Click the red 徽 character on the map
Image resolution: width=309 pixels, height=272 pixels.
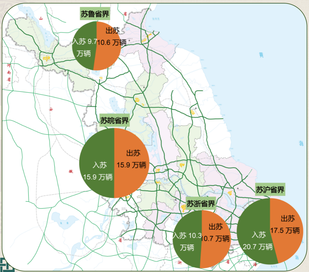coord(71,171)
